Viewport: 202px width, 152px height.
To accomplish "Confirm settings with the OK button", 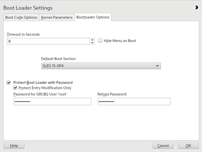I will pyautogui.click(x=188, y=146).
